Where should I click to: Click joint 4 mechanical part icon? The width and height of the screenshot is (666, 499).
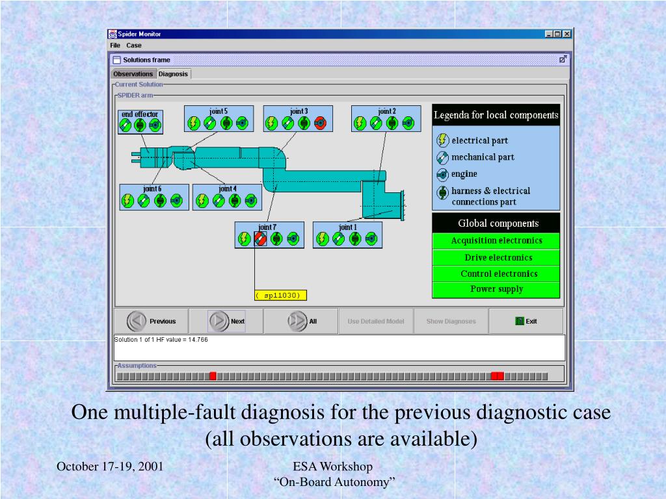click(x=219, y=200)
